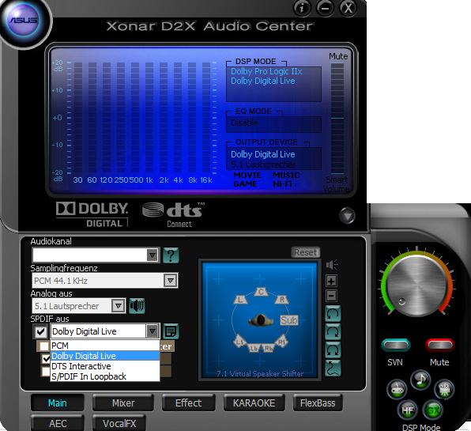This screenshot has width=471, height=431.
Task: Close the SPDIF aus dropdown via its arrow
Action: [x=153, y=331]
